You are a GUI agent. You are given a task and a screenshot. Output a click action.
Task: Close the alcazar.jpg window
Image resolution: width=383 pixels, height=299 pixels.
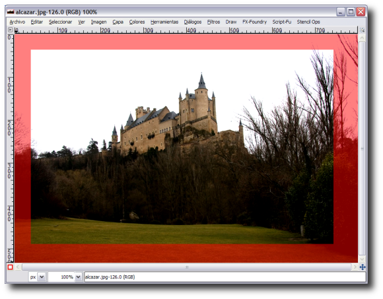click(361, 12)
